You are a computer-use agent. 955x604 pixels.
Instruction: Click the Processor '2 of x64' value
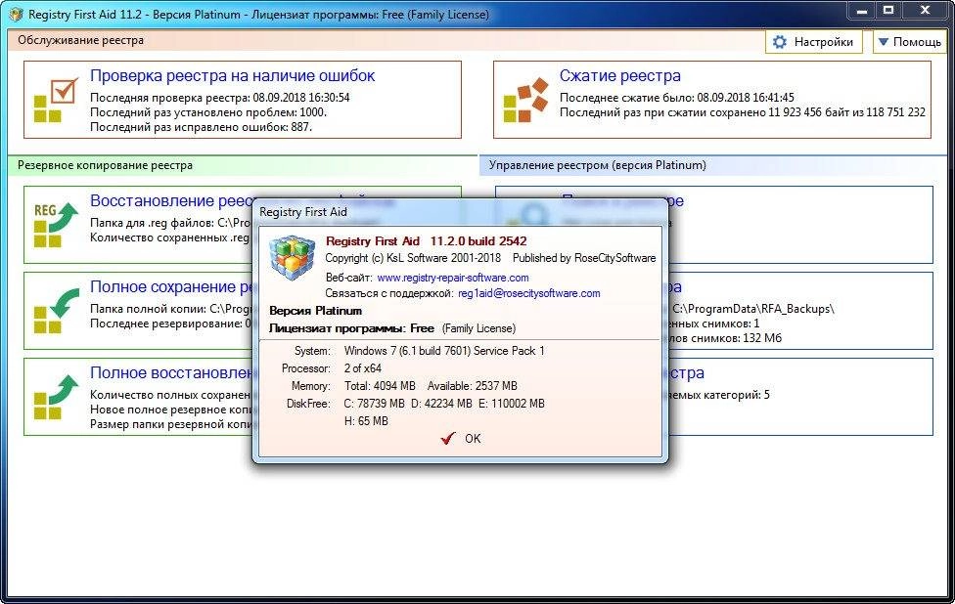(x=362, y=368)
